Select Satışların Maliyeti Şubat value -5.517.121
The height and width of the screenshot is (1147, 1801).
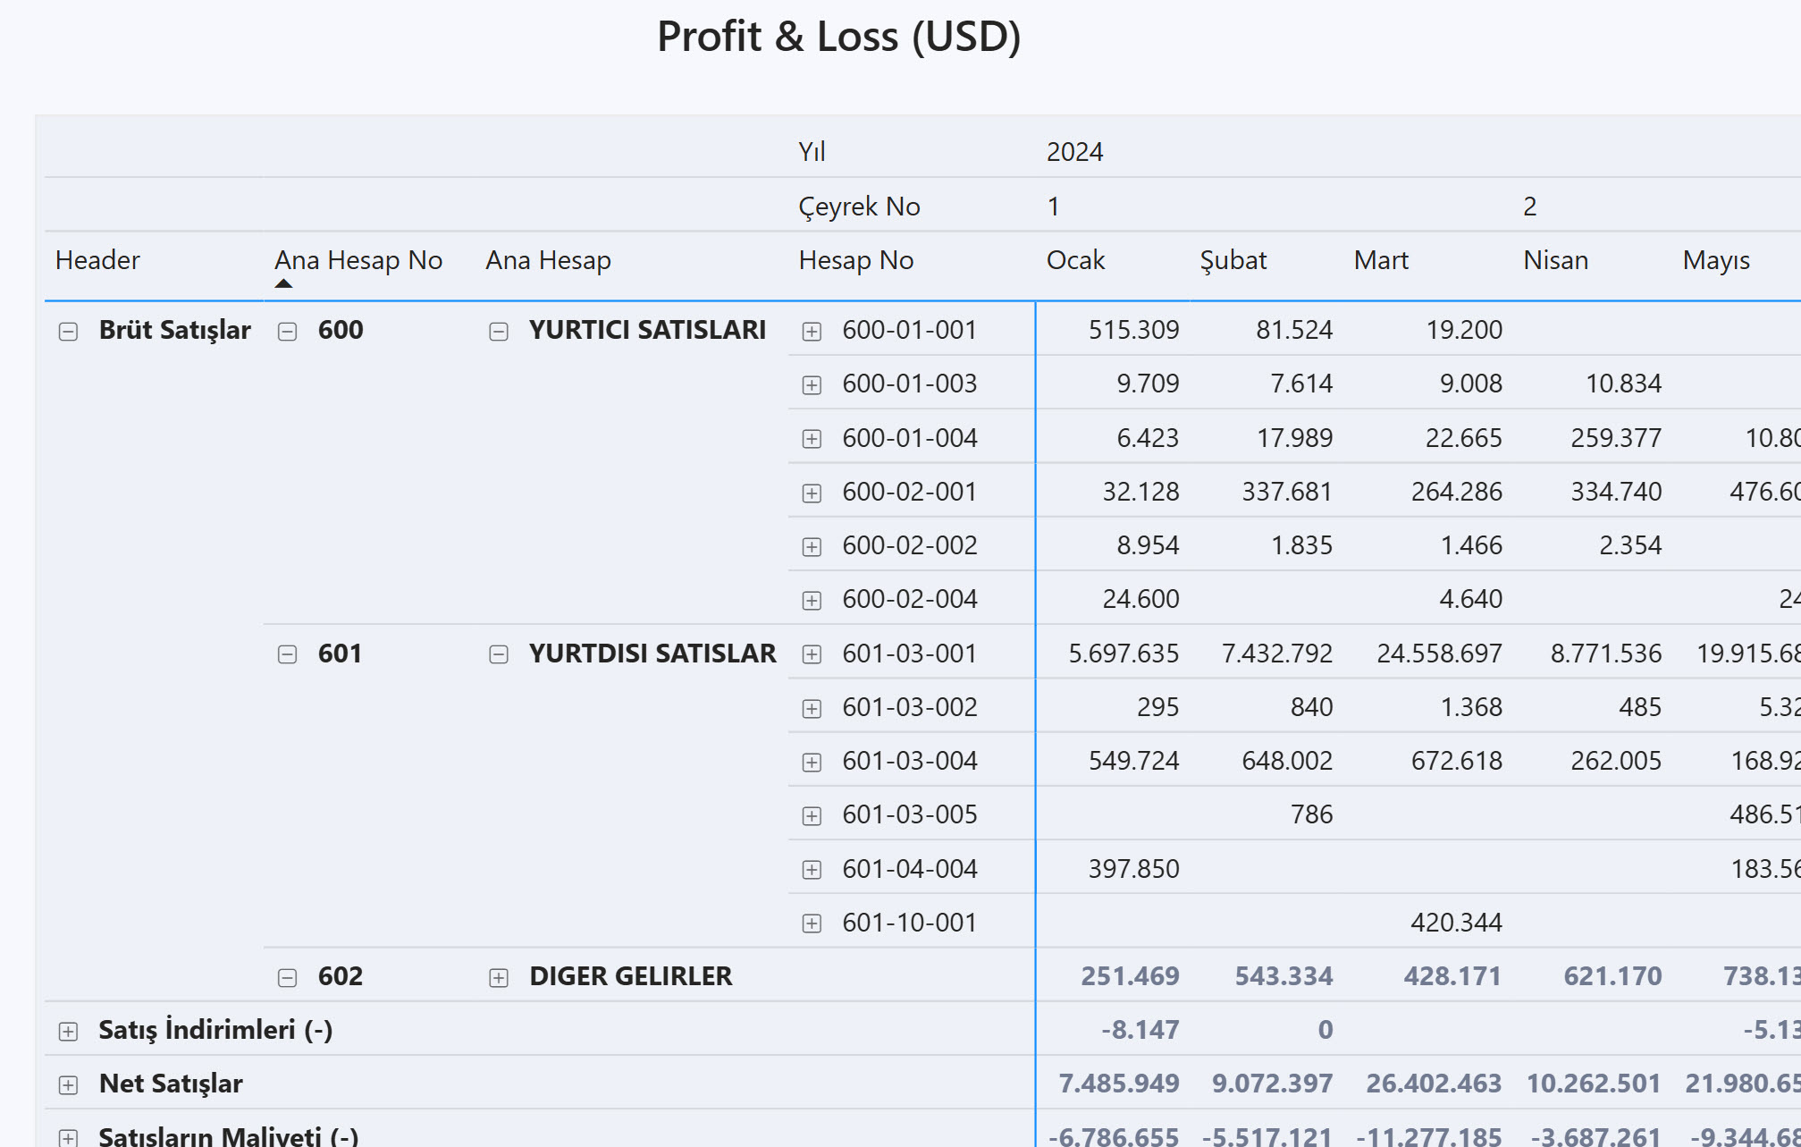point(1267,1136)
